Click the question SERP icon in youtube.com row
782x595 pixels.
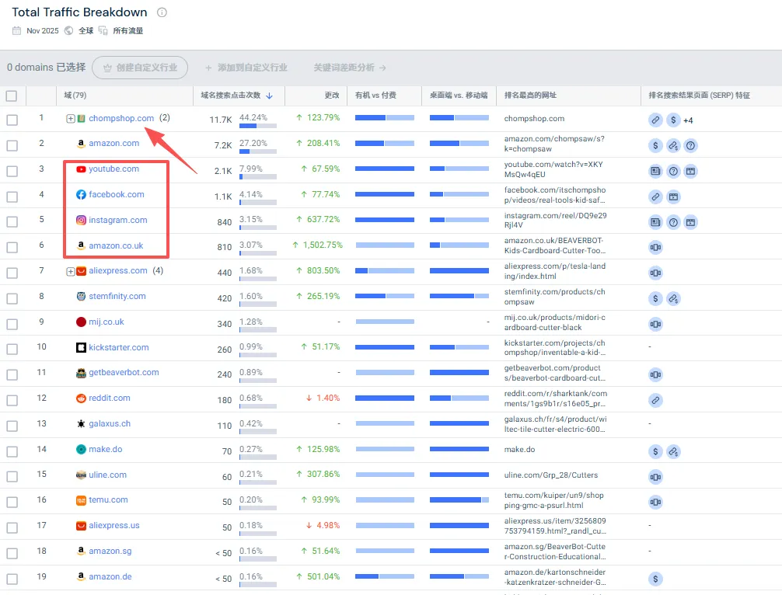[x=673, y=172]
